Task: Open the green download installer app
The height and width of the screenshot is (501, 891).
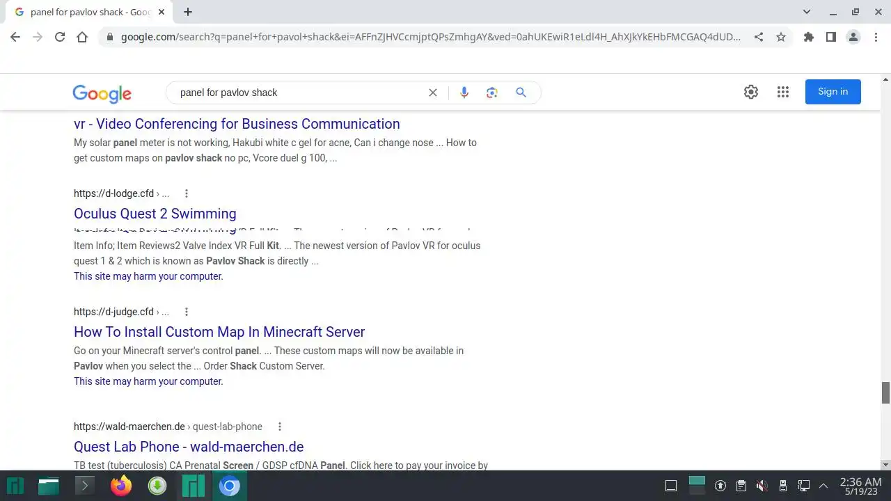Action: [157, 486]
